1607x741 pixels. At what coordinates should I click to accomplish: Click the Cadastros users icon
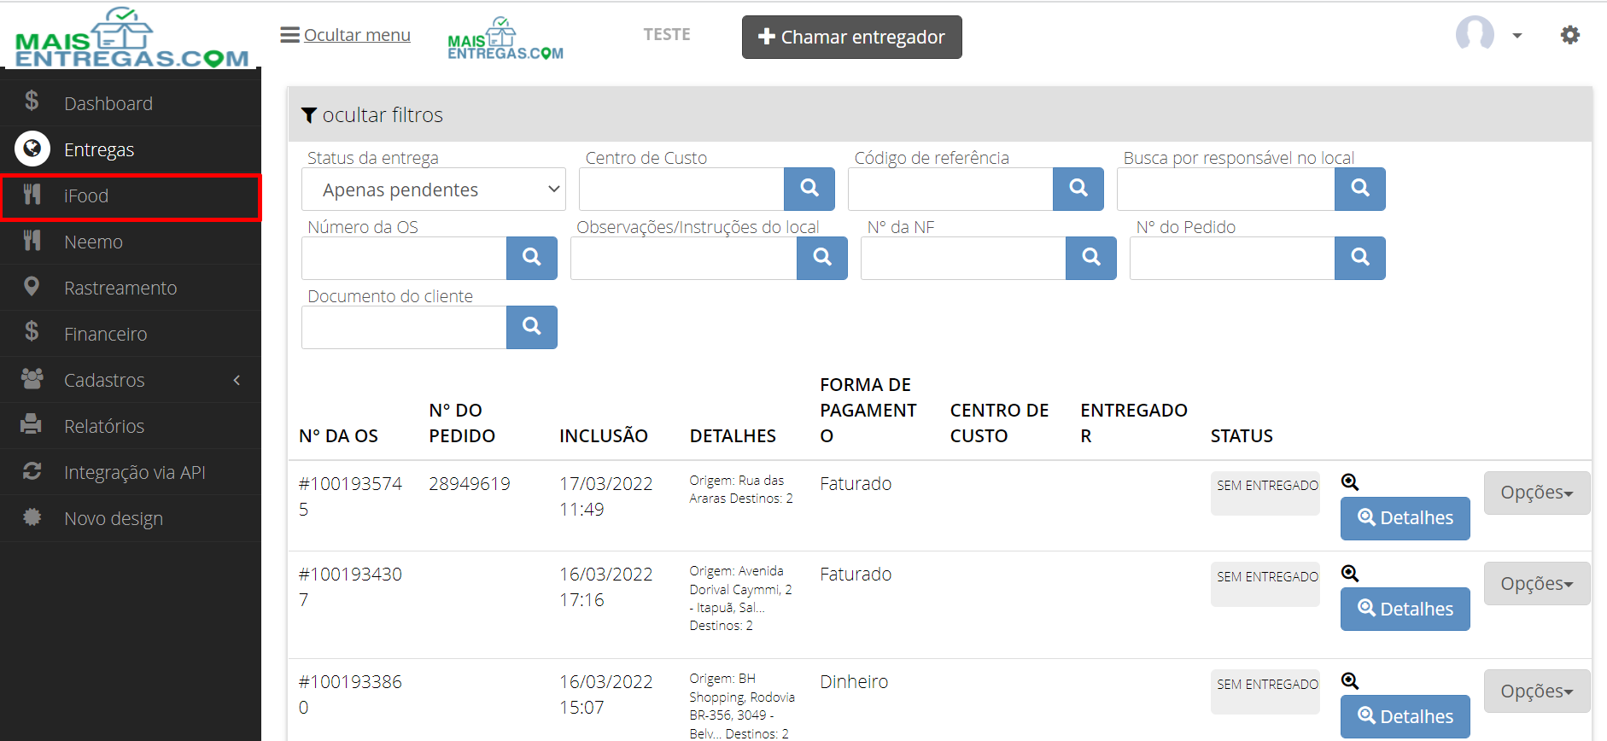(32, 378)
